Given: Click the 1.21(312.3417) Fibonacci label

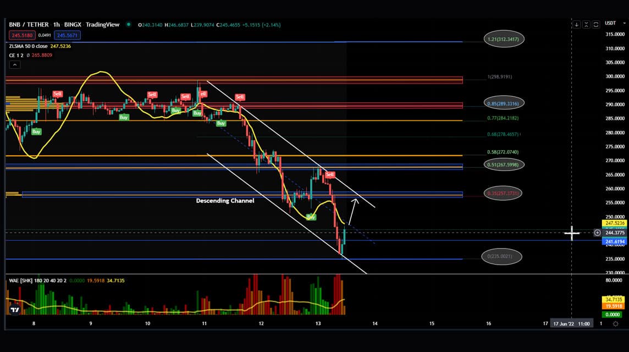Looking at the screenshot, I should coord(504,39).
